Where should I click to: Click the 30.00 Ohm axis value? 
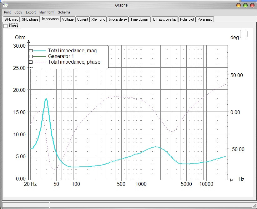(19, 46)
